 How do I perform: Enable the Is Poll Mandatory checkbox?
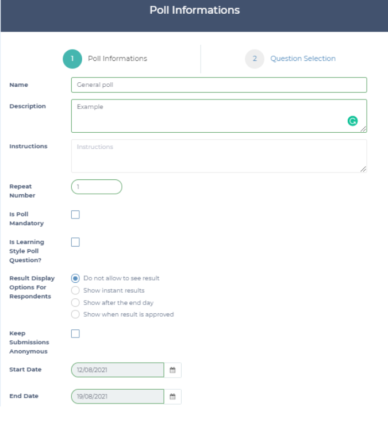(x=75, y=214)
